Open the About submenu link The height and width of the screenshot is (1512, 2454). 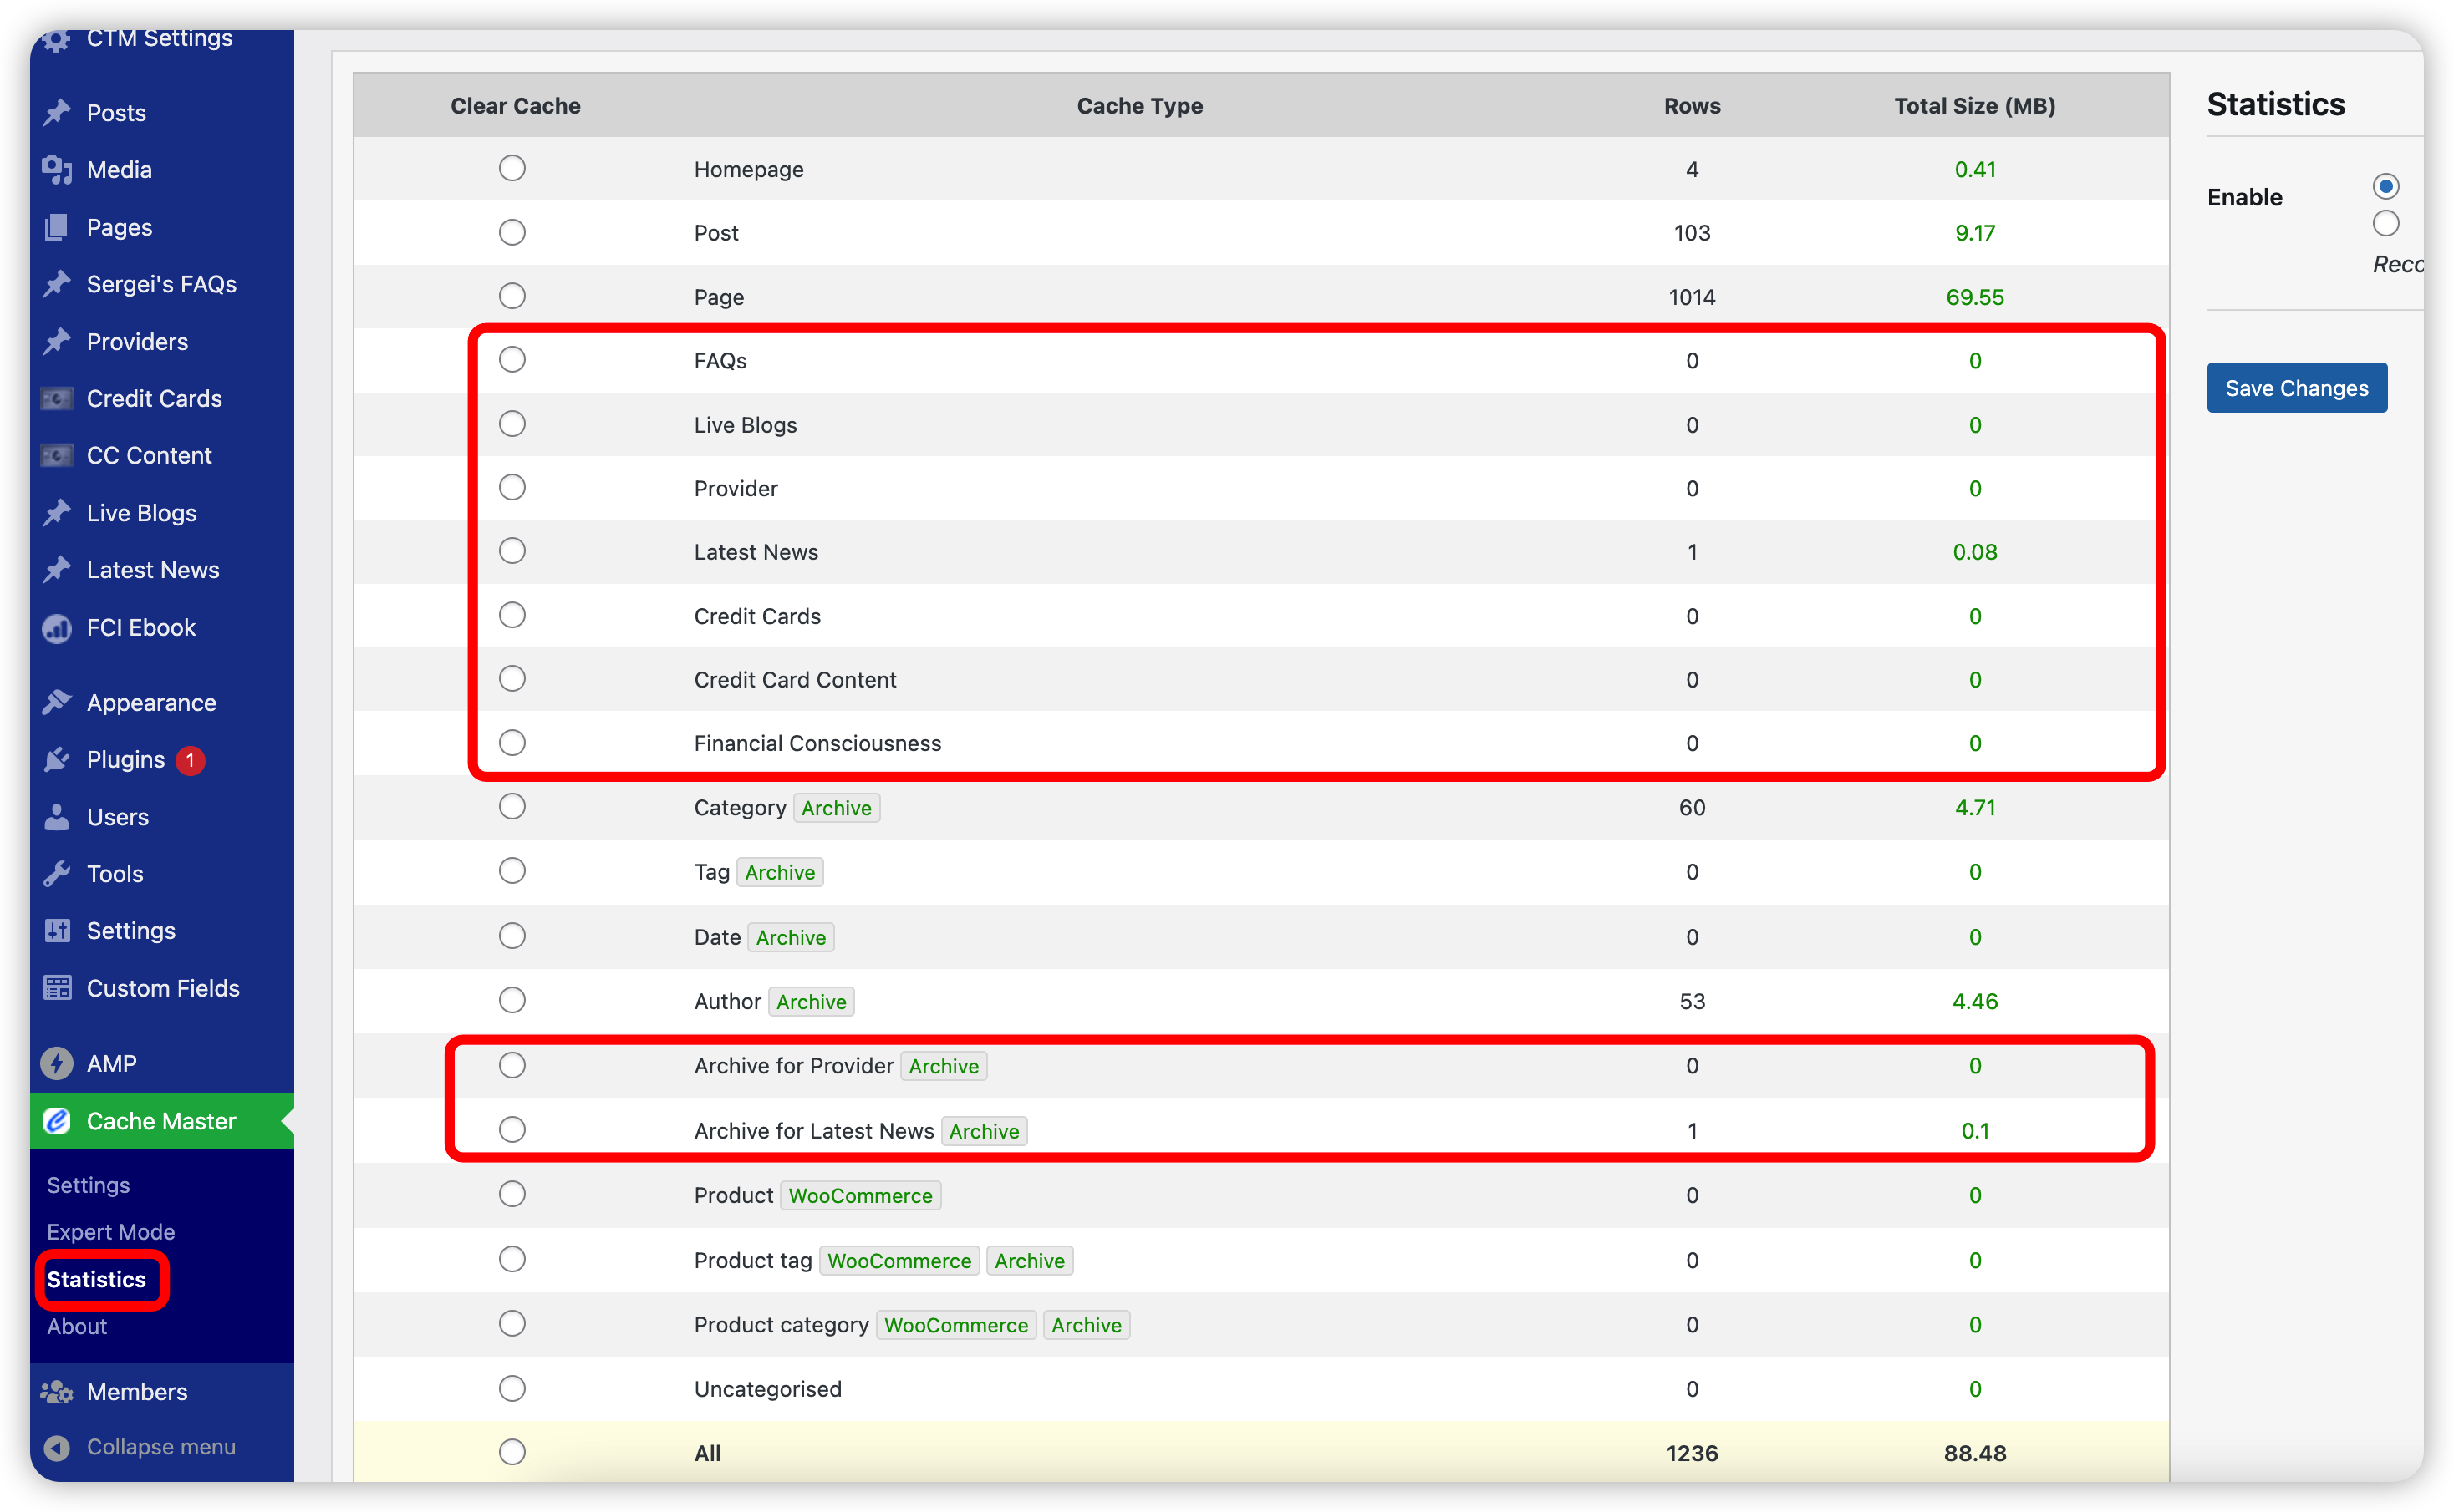coord(76,1326)
